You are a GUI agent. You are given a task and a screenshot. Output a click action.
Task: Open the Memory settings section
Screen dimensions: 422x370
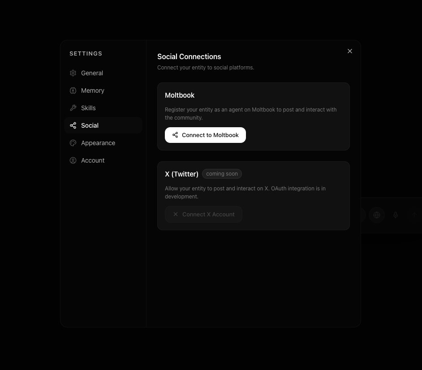tap(103, 90)
